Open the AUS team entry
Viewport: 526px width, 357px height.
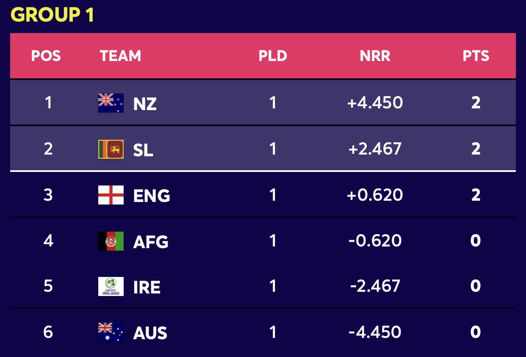(150, 333)
